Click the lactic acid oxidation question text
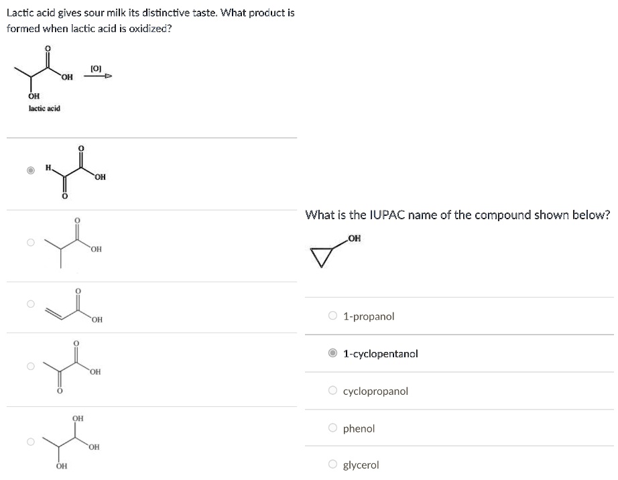The image size is (618, 480). 150,21
